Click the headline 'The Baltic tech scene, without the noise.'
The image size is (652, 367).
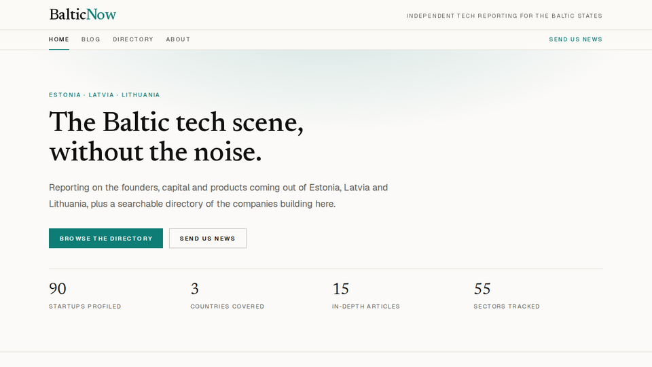tap(177, 137)
